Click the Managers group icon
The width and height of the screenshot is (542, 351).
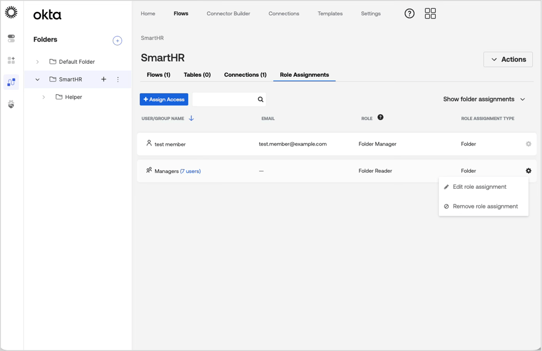tap(149, 170)
